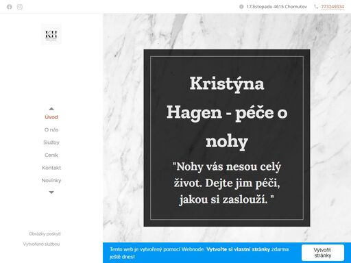Click the down arrow below the menu
Image resolution: width=351 pixels, height=263 pixels.
[51, 192]
